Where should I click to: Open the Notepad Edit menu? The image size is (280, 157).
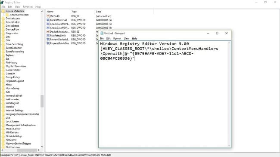(x=109, y=38)
